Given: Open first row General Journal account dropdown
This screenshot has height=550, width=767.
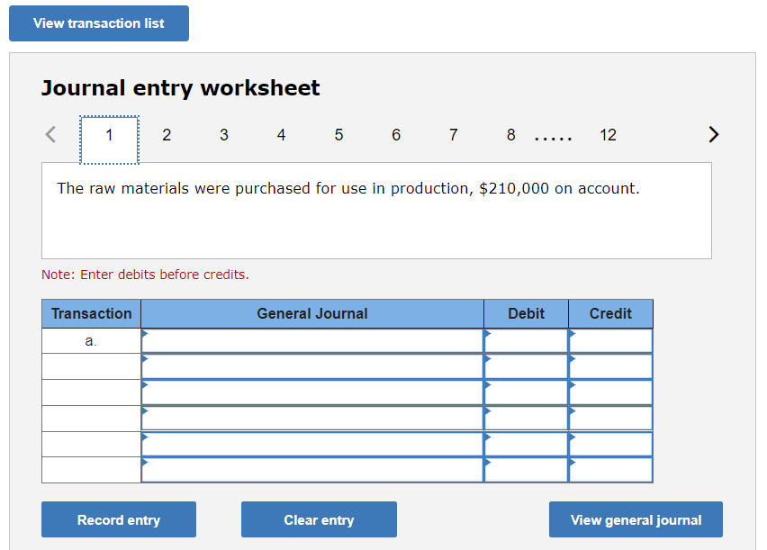Looking at the screenshot, I should (x=311, y=341).
